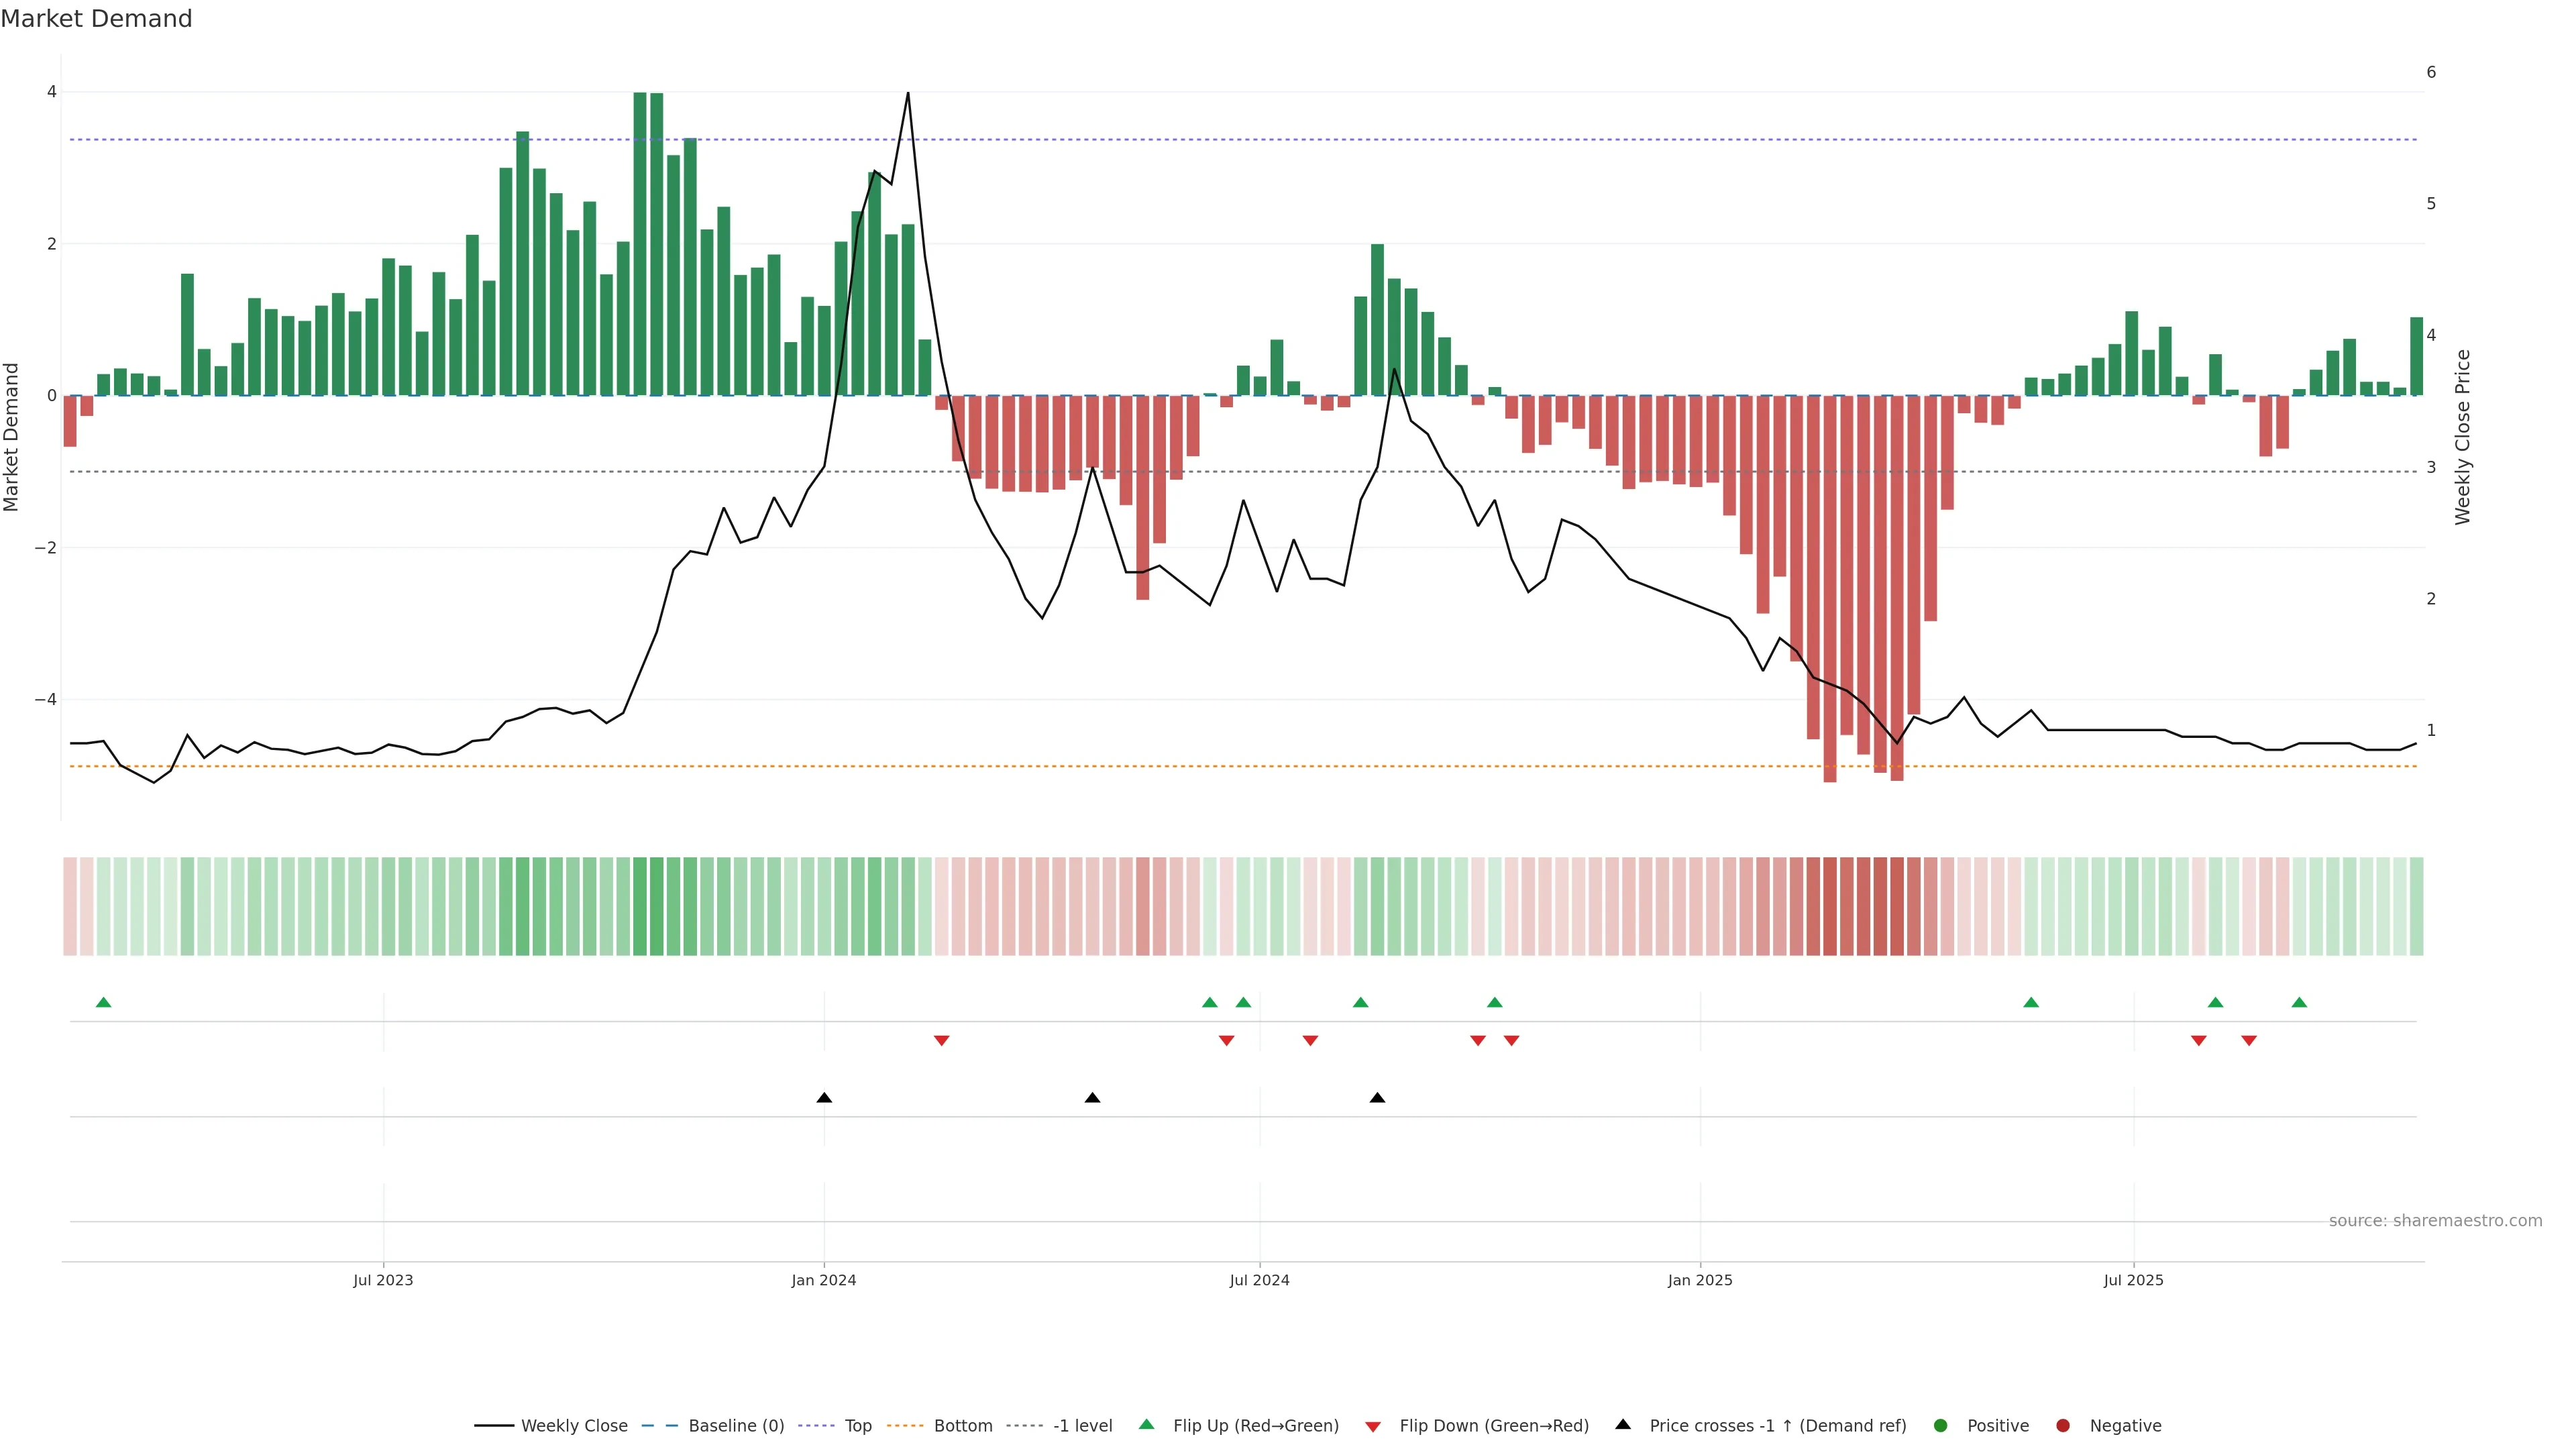Click the Weekly Close Price axis title
Screen dimensions: 2576x1449
[x=2462, y=437]
